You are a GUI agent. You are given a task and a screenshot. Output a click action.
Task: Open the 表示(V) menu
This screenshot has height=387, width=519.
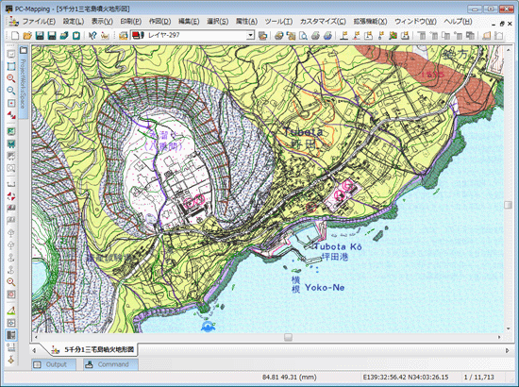[102, 22]
